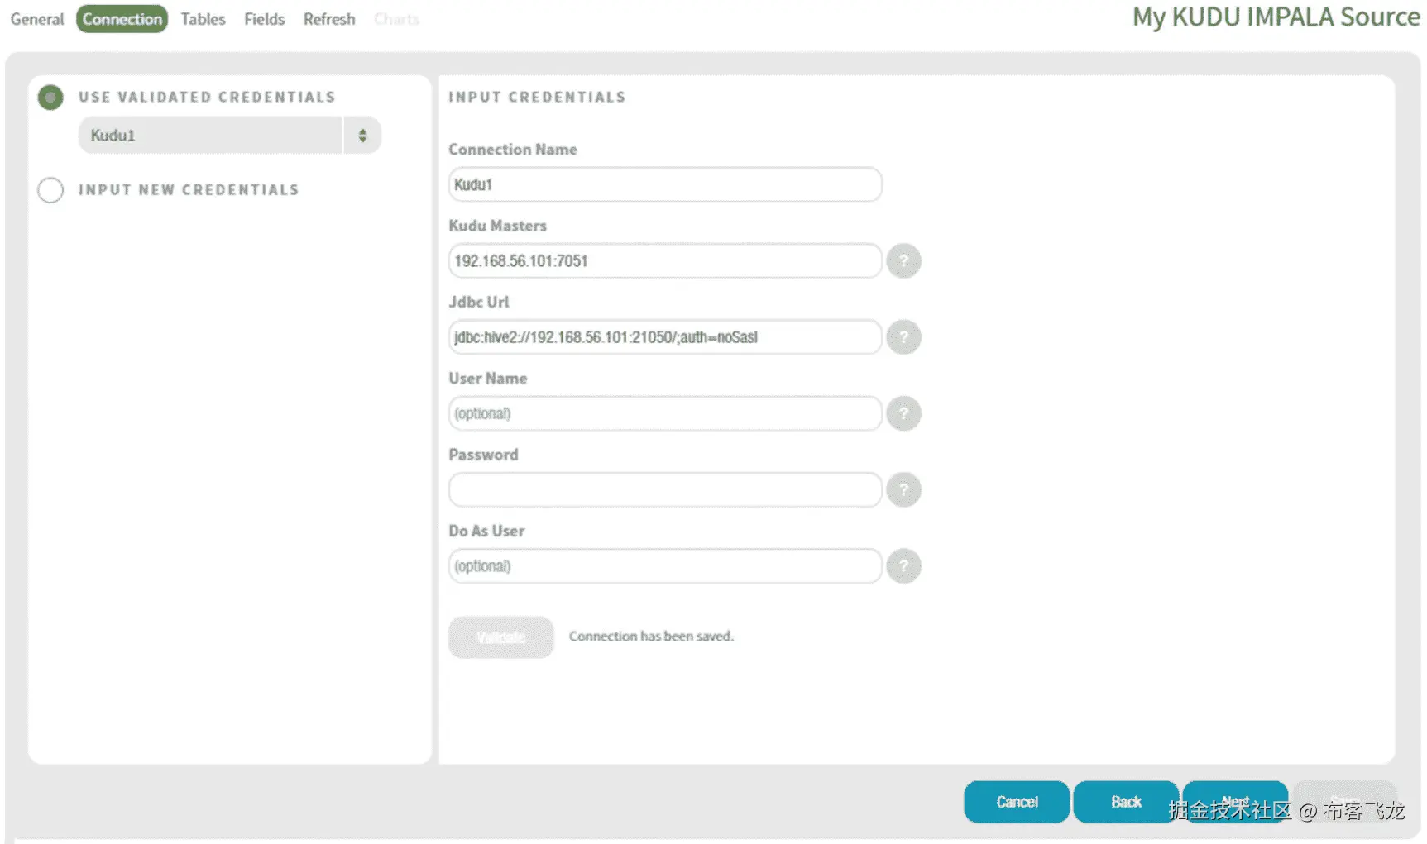Screen dimensions: 1427x844
Task: Click the 'INPUT CREDENTIALS' heading
Action: pyautogui.click(x=537, y=98)
